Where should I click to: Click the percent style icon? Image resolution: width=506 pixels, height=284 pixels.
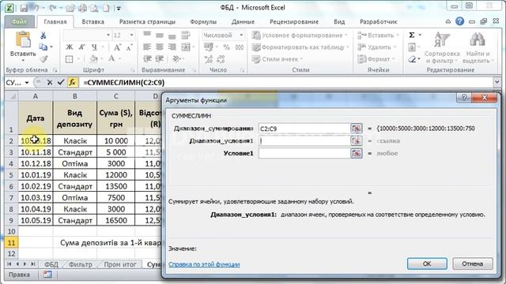point(227,47)
